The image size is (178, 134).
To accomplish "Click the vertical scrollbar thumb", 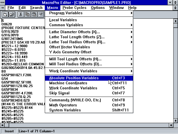I will point(175,25).
